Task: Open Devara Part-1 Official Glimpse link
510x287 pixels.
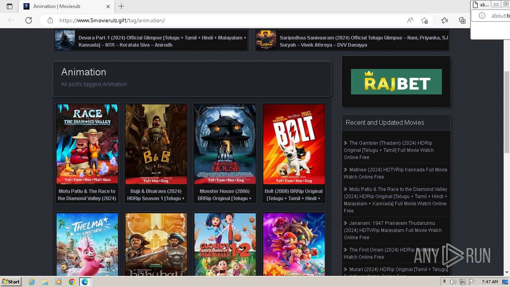Action: (x=163, y=41)
